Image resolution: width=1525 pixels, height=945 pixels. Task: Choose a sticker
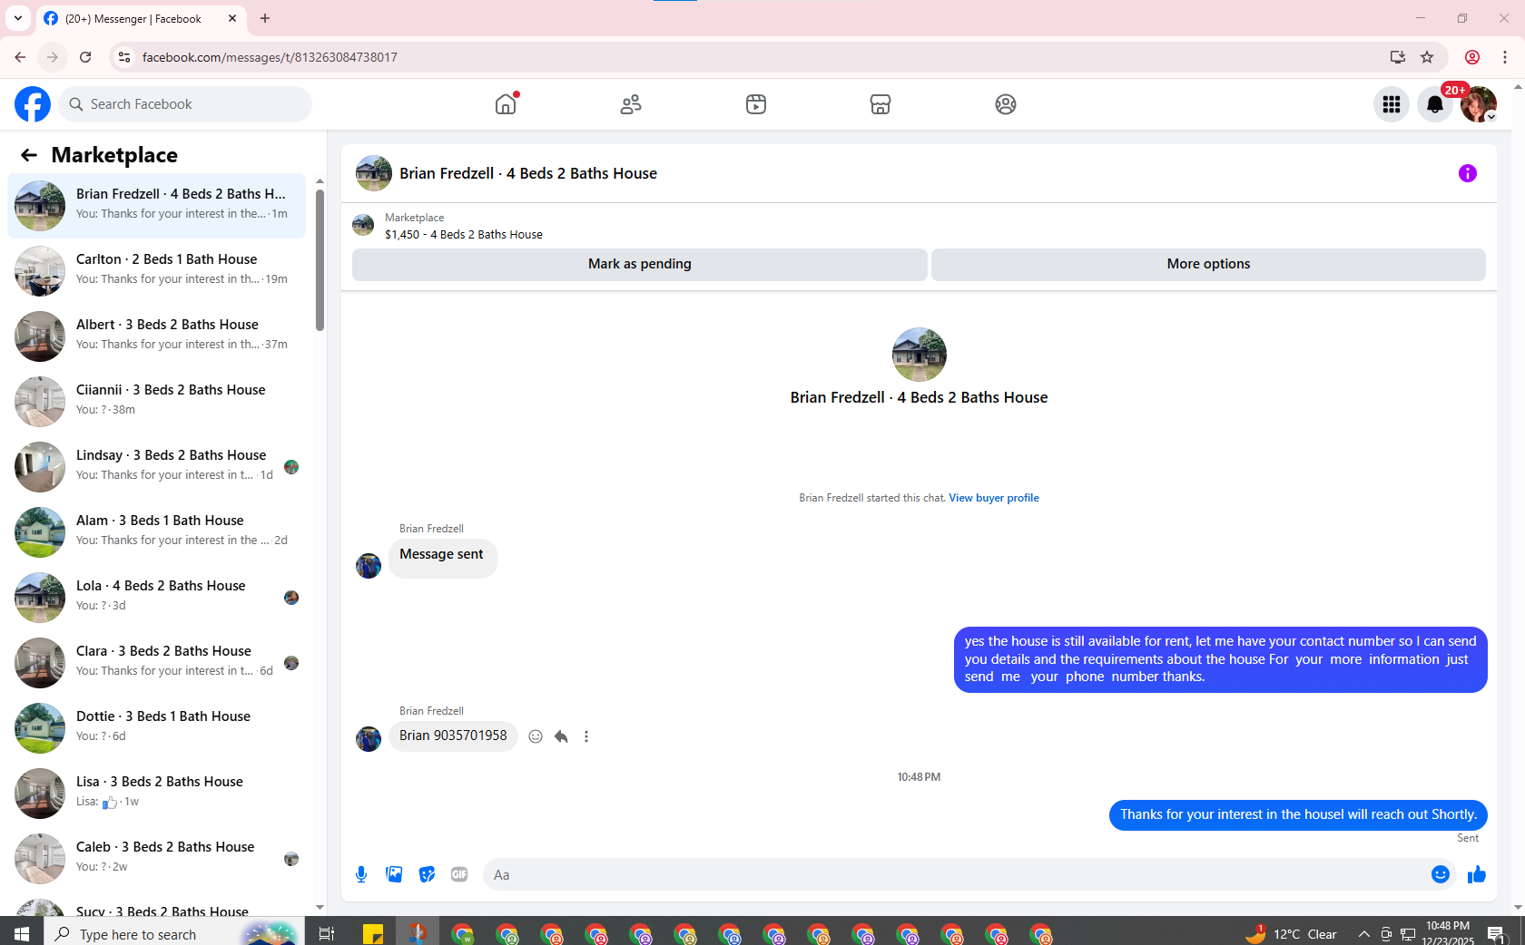click(427, 874)
